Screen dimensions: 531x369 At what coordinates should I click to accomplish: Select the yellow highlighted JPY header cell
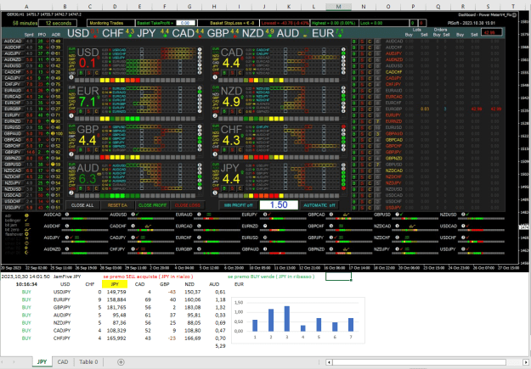click(x=115, y=284)
